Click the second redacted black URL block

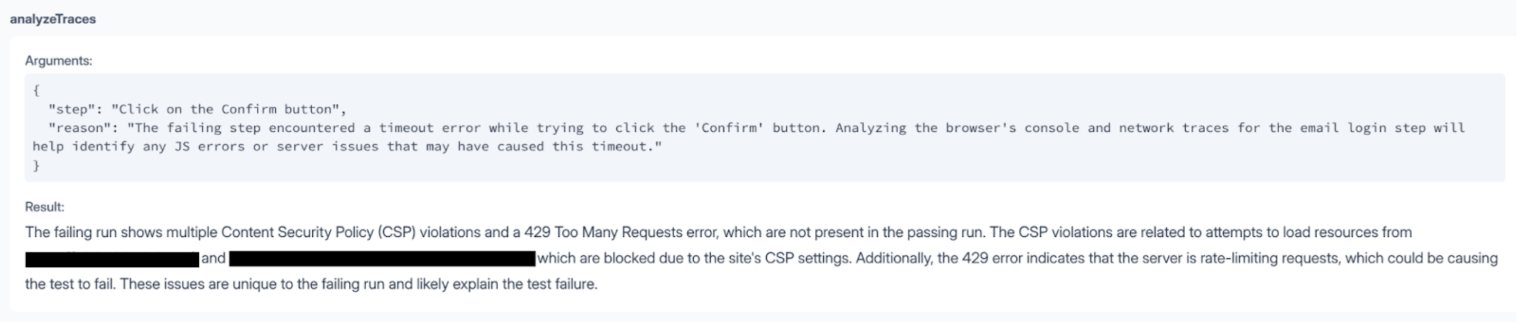click(x=382, y=259)
